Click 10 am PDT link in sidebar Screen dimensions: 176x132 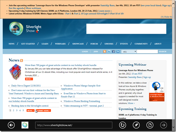coord(137,74)
